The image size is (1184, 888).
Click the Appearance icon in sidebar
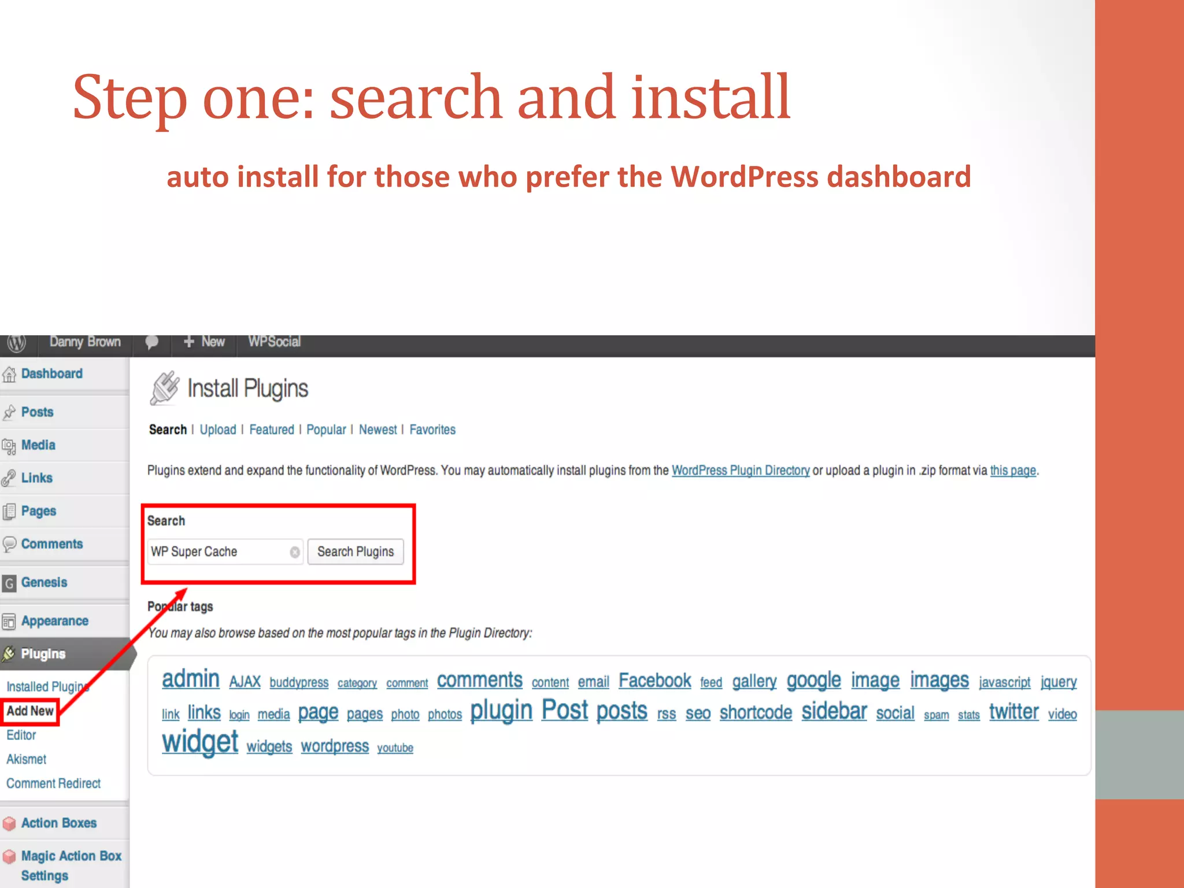click(9, 621)
